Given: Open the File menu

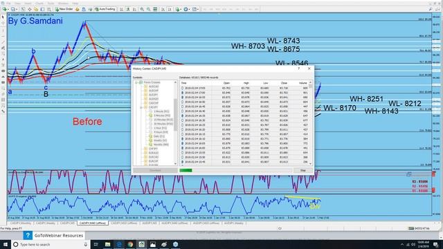Looking at the screenshot, I should tap(8, 3).
